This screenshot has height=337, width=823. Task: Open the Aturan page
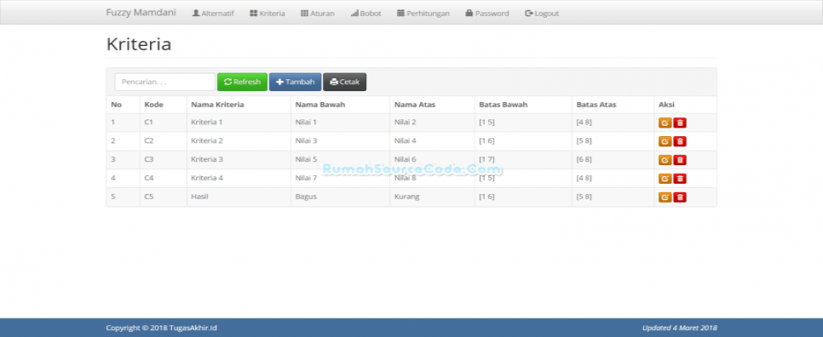(x=318, y=14)
